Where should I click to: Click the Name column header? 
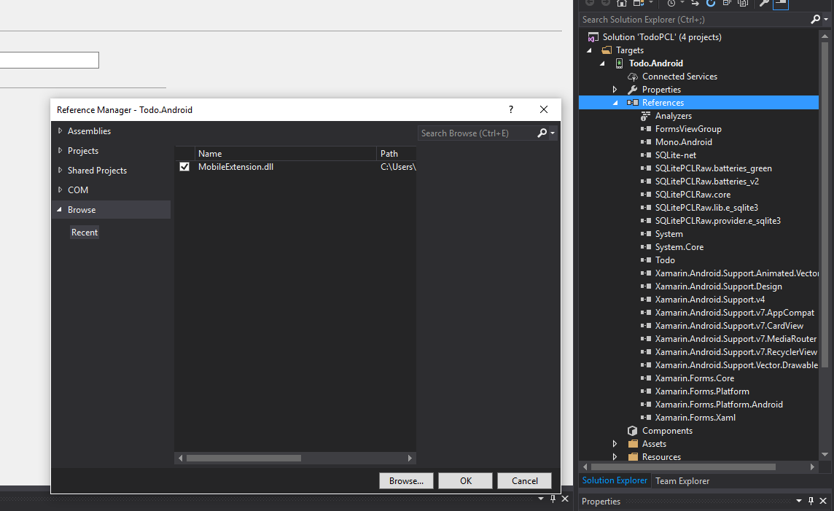tap(286, 153)
